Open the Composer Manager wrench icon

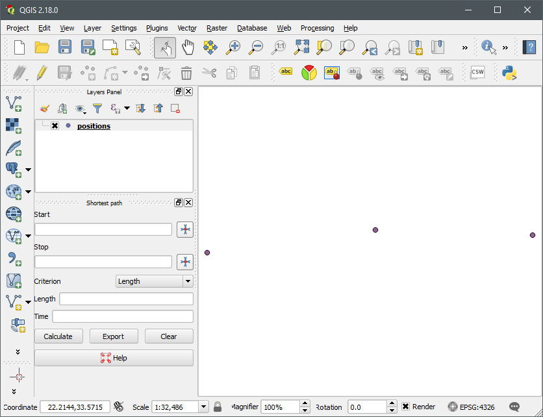tap(133, 47)
